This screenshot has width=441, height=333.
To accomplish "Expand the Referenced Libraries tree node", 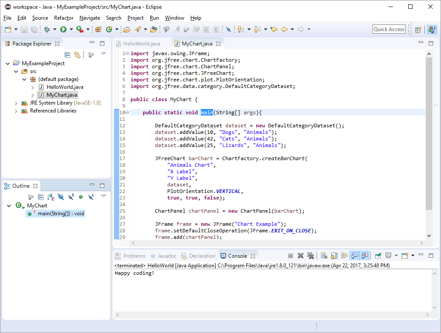I will point(16,111).
